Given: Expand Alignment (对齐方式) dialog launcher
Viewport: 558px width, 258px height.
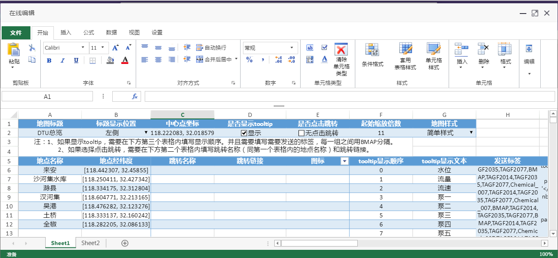Looking at the screenshot, I should tap(233, 83).
